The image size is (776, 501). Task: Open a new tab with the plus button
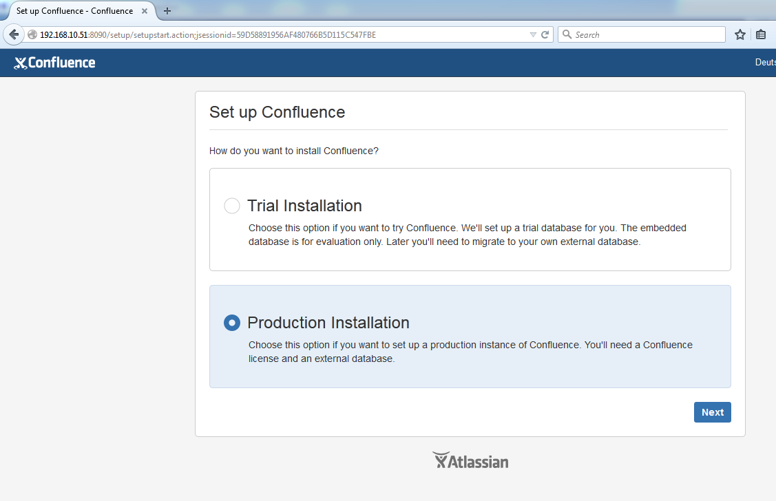tap(167, 11)
